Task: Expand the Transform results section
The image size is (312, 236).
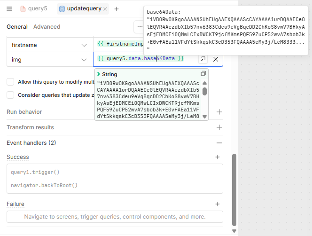Action: [x=219, y=127]
